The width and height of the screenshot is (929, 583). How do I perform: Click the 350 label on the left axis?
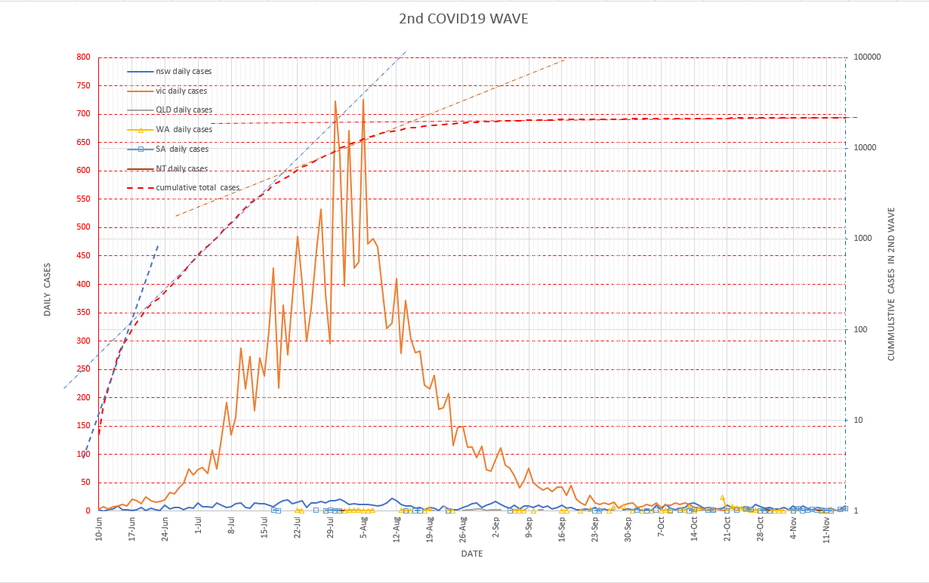point(82,313)
